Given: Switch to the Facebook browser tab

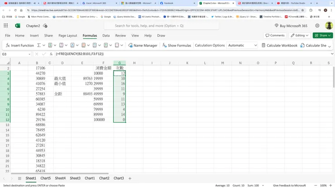Looking at the screenshot, I should [177, 3].
